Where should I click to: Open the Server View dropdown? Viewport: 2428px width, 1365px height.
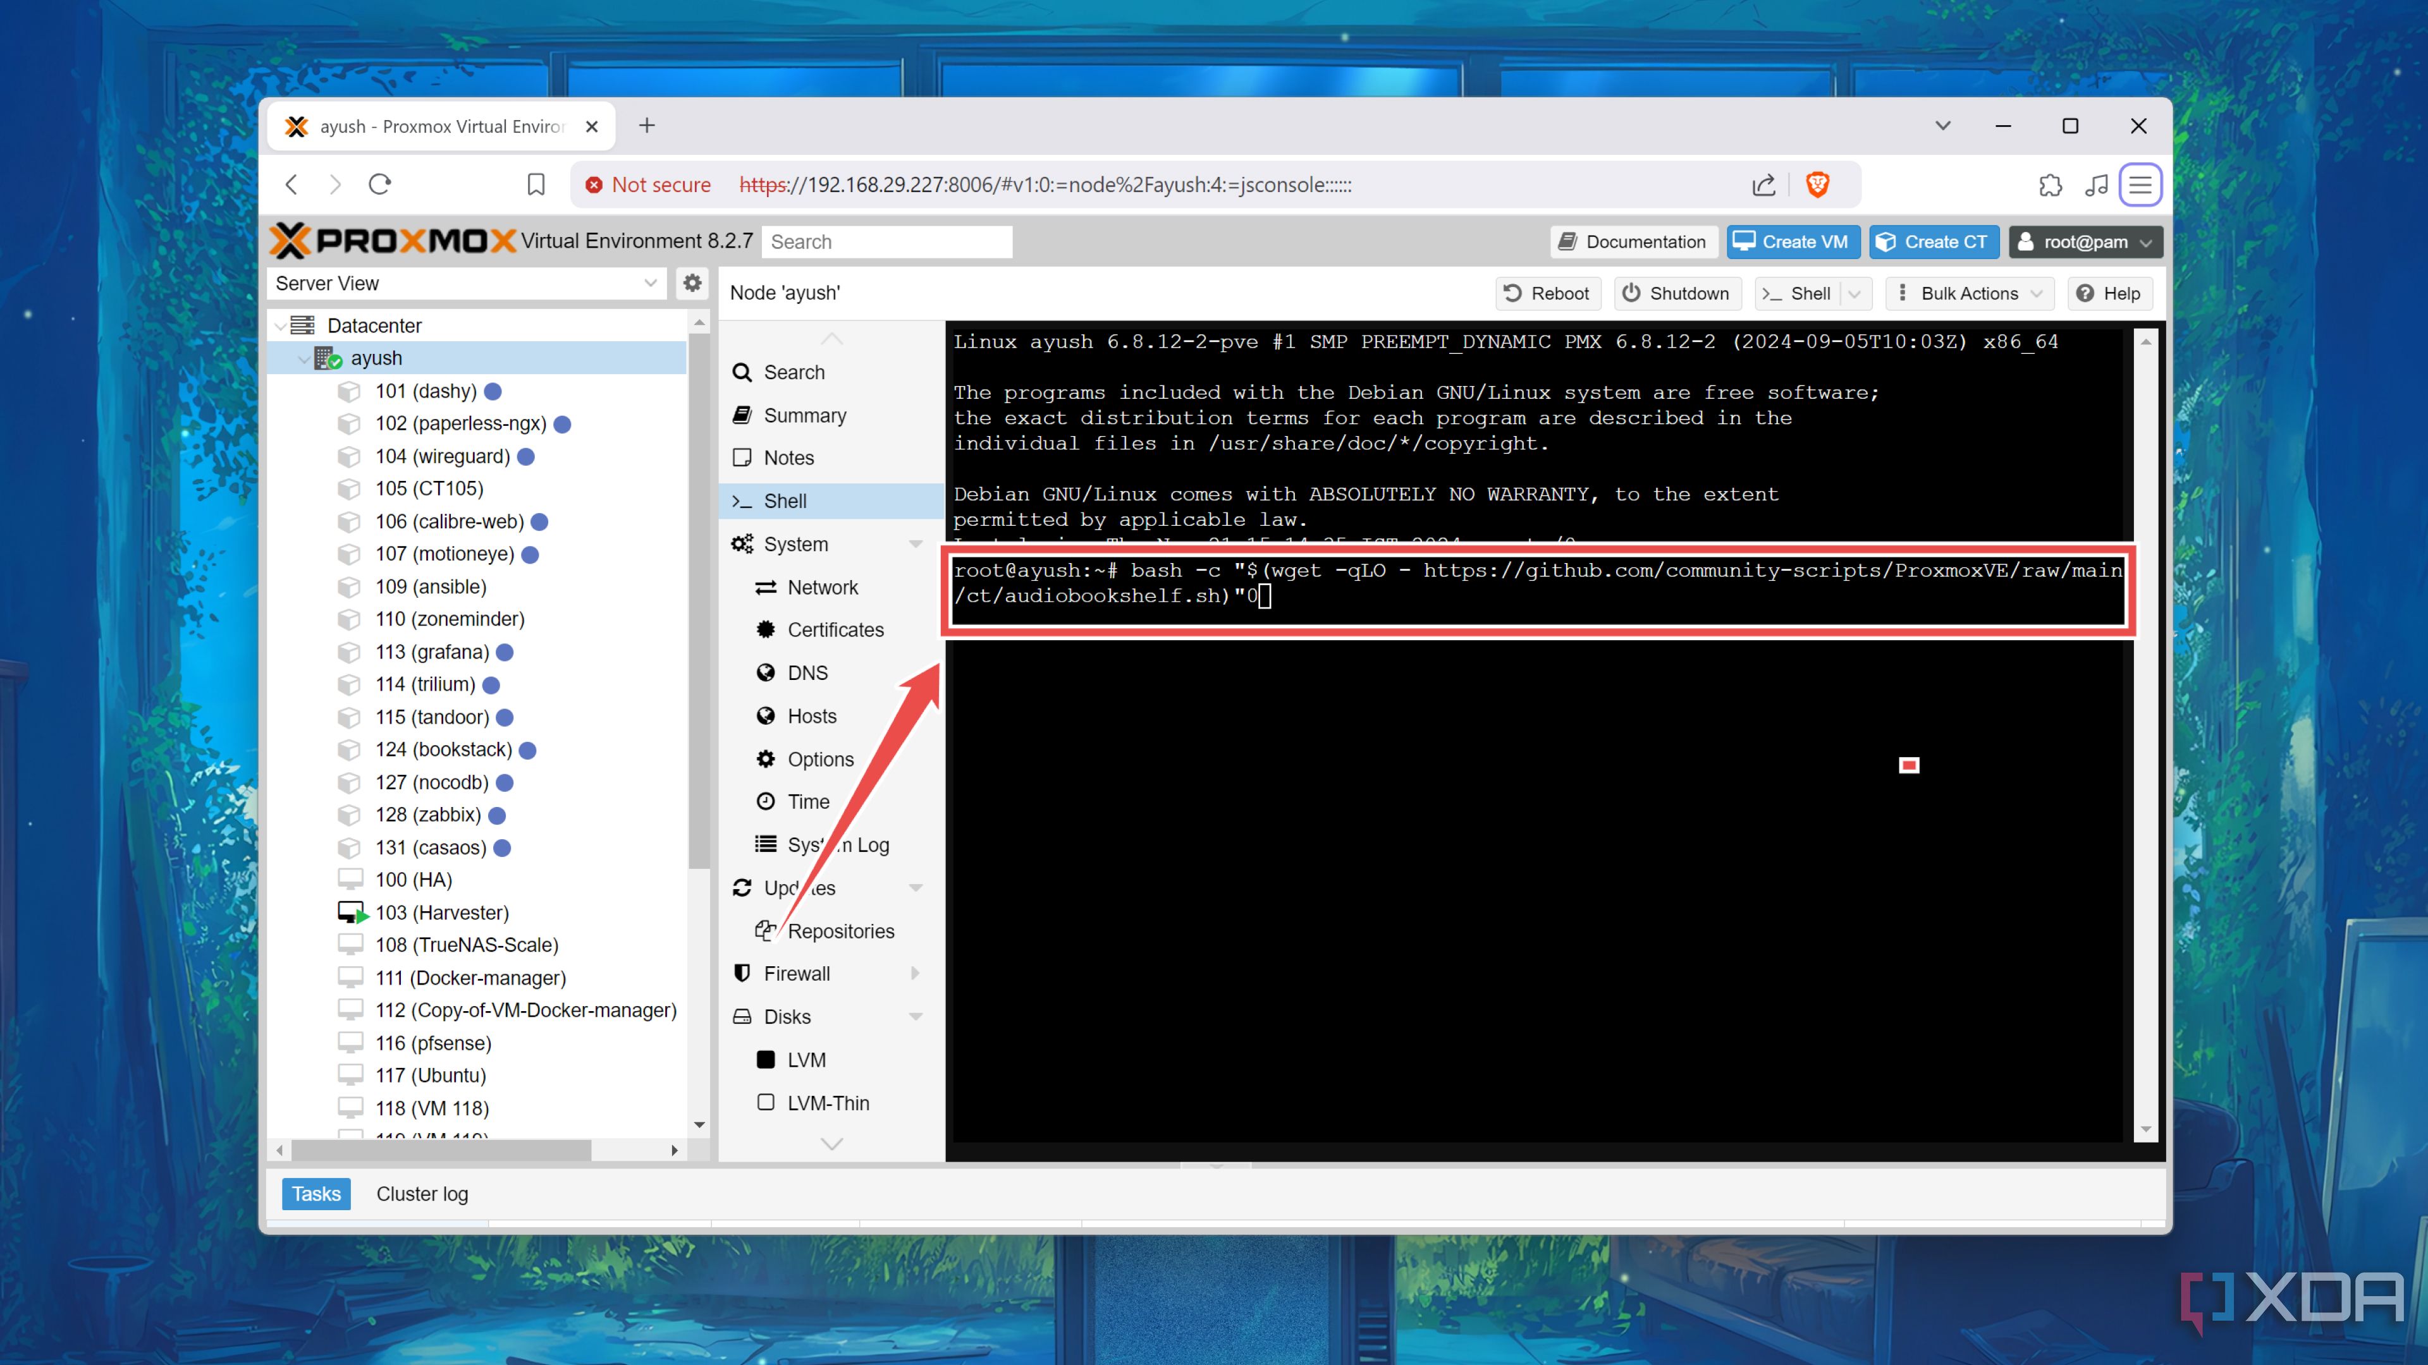tap(465, 282)
